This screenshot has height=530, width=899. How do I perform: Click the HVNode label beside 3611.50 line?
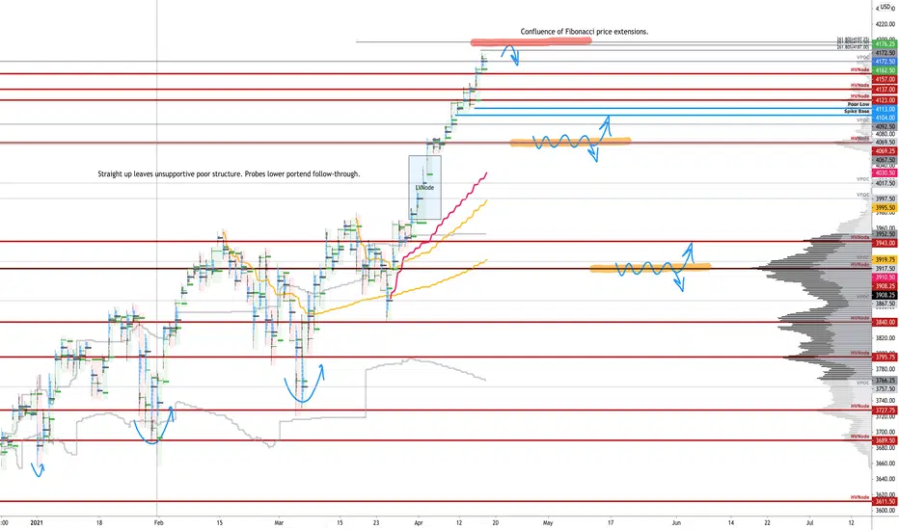859,497
